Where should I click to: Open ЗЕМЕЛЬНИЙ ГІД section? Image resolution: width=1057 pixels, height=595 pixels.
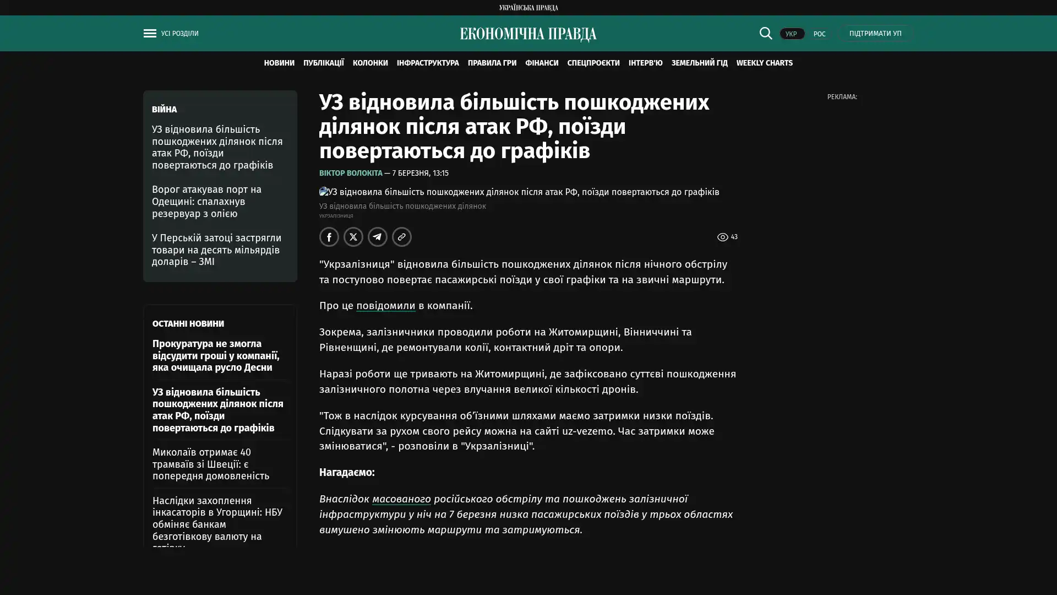pyautogui.click(x=699, y=63)
